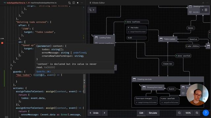The image size is (211, 118).
Task: Split the editor with the split icon
Action: [x=74, y=3]
